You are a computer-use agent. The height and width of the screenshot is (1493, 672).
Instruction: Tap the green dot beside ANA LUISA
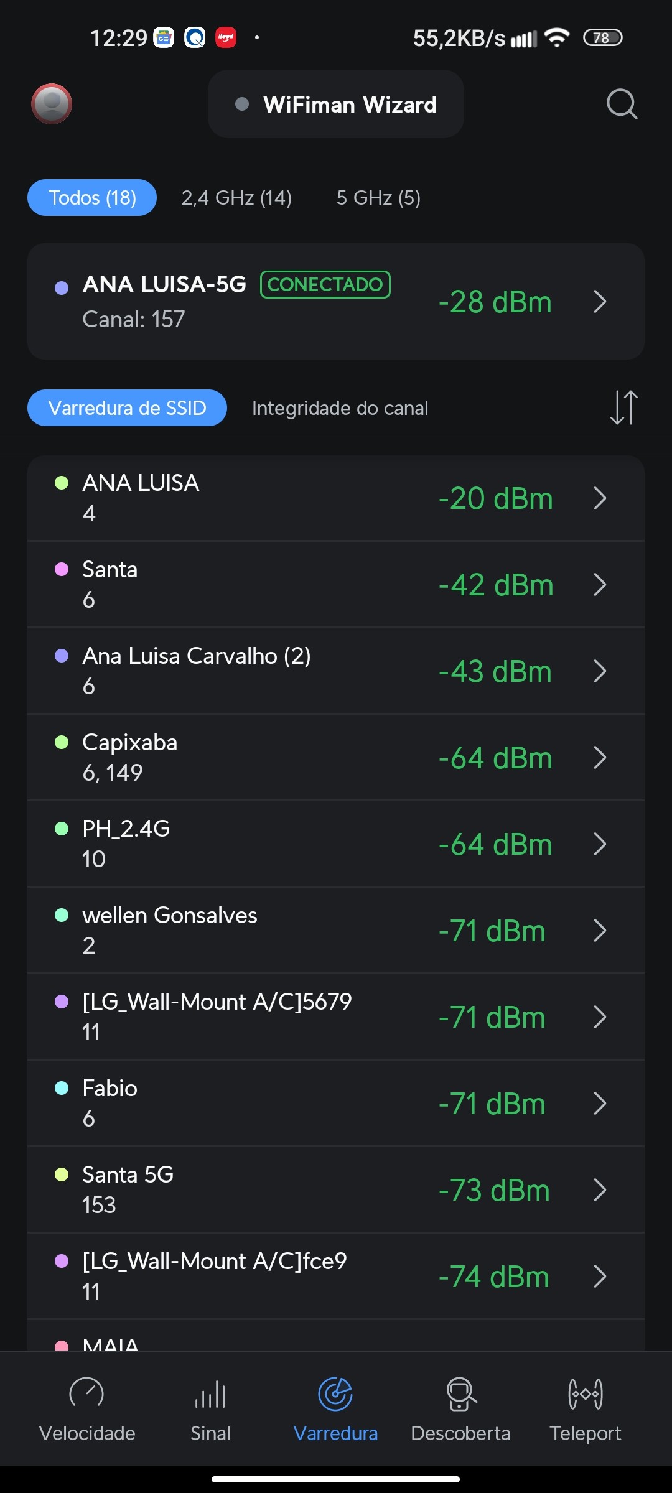[62, 483]
